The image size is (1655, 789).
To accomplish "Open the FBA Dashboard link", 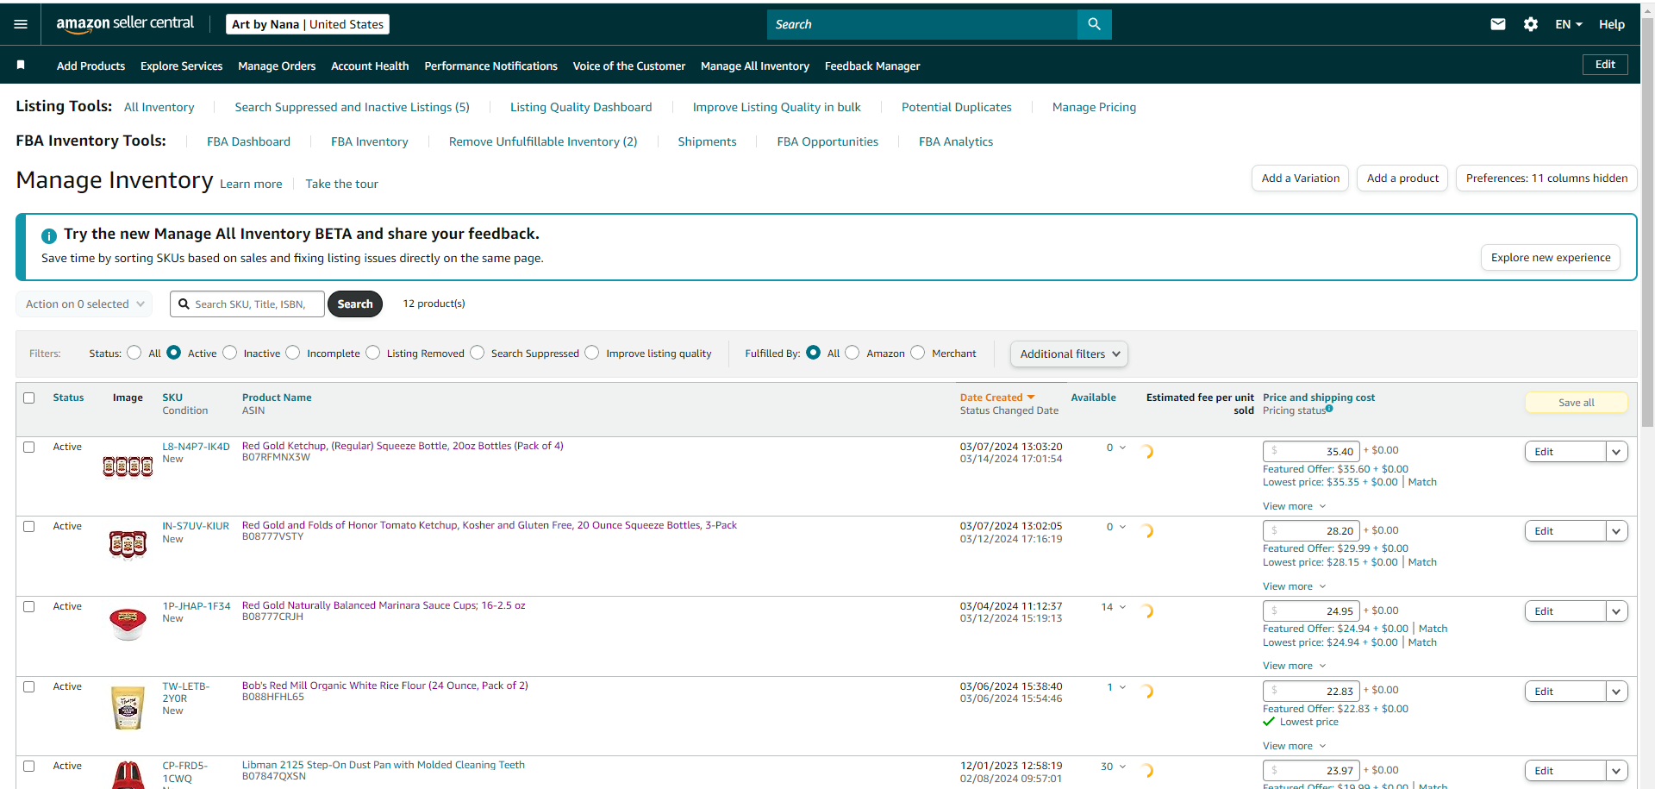I will click(x=248, y=141).
